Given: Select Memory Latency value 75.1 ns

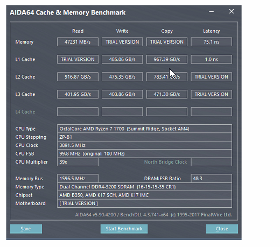Looking at the screenshot, I should click(x=211, y=42).
